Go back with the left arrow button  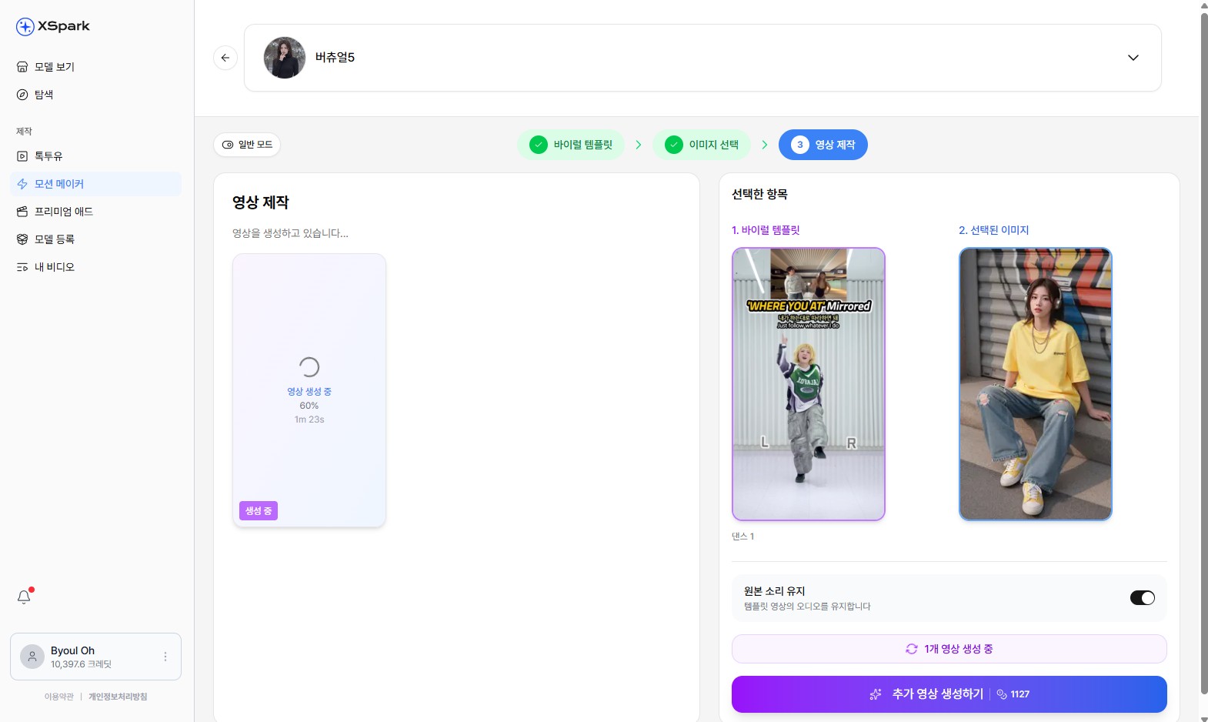click(225, 58)
